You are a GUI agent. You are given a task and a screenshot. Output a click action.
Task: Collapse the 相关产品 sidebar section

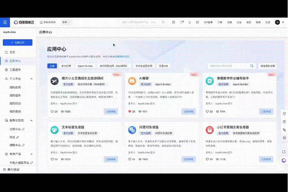tap(31, 154)
